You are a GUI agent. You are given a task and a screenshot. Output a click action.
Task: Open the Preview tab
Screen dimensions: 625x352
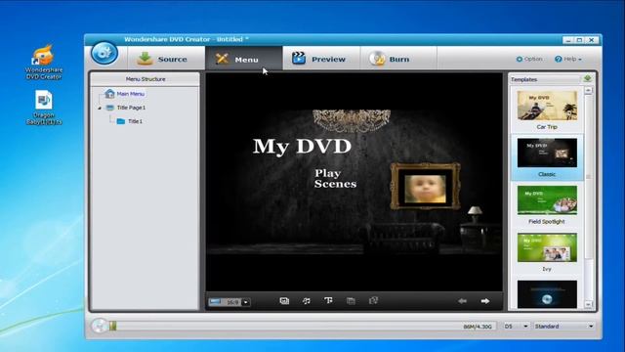[321, 59]
